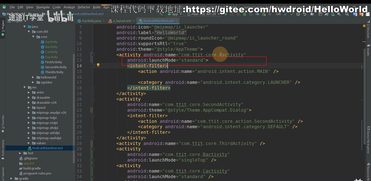Open the Build menu
Viewport: 371px width, 181px height.
coord(97,7)
